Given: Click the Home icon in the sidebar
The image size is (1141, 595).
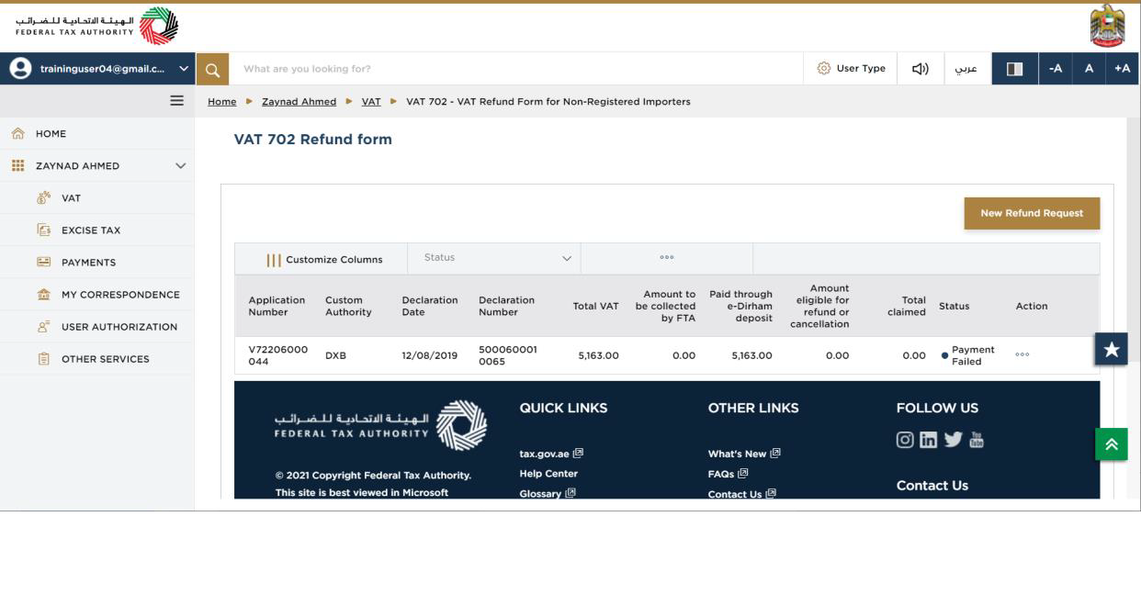Looking at the screenshot, I should point(17,134).
